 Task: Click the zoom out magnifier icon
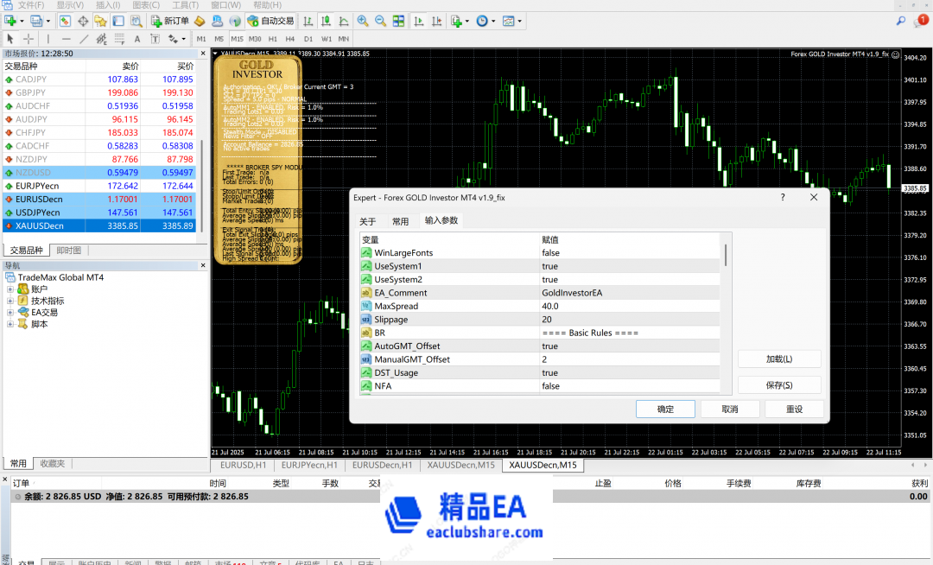pyautogui.click(x=380, y=21)
